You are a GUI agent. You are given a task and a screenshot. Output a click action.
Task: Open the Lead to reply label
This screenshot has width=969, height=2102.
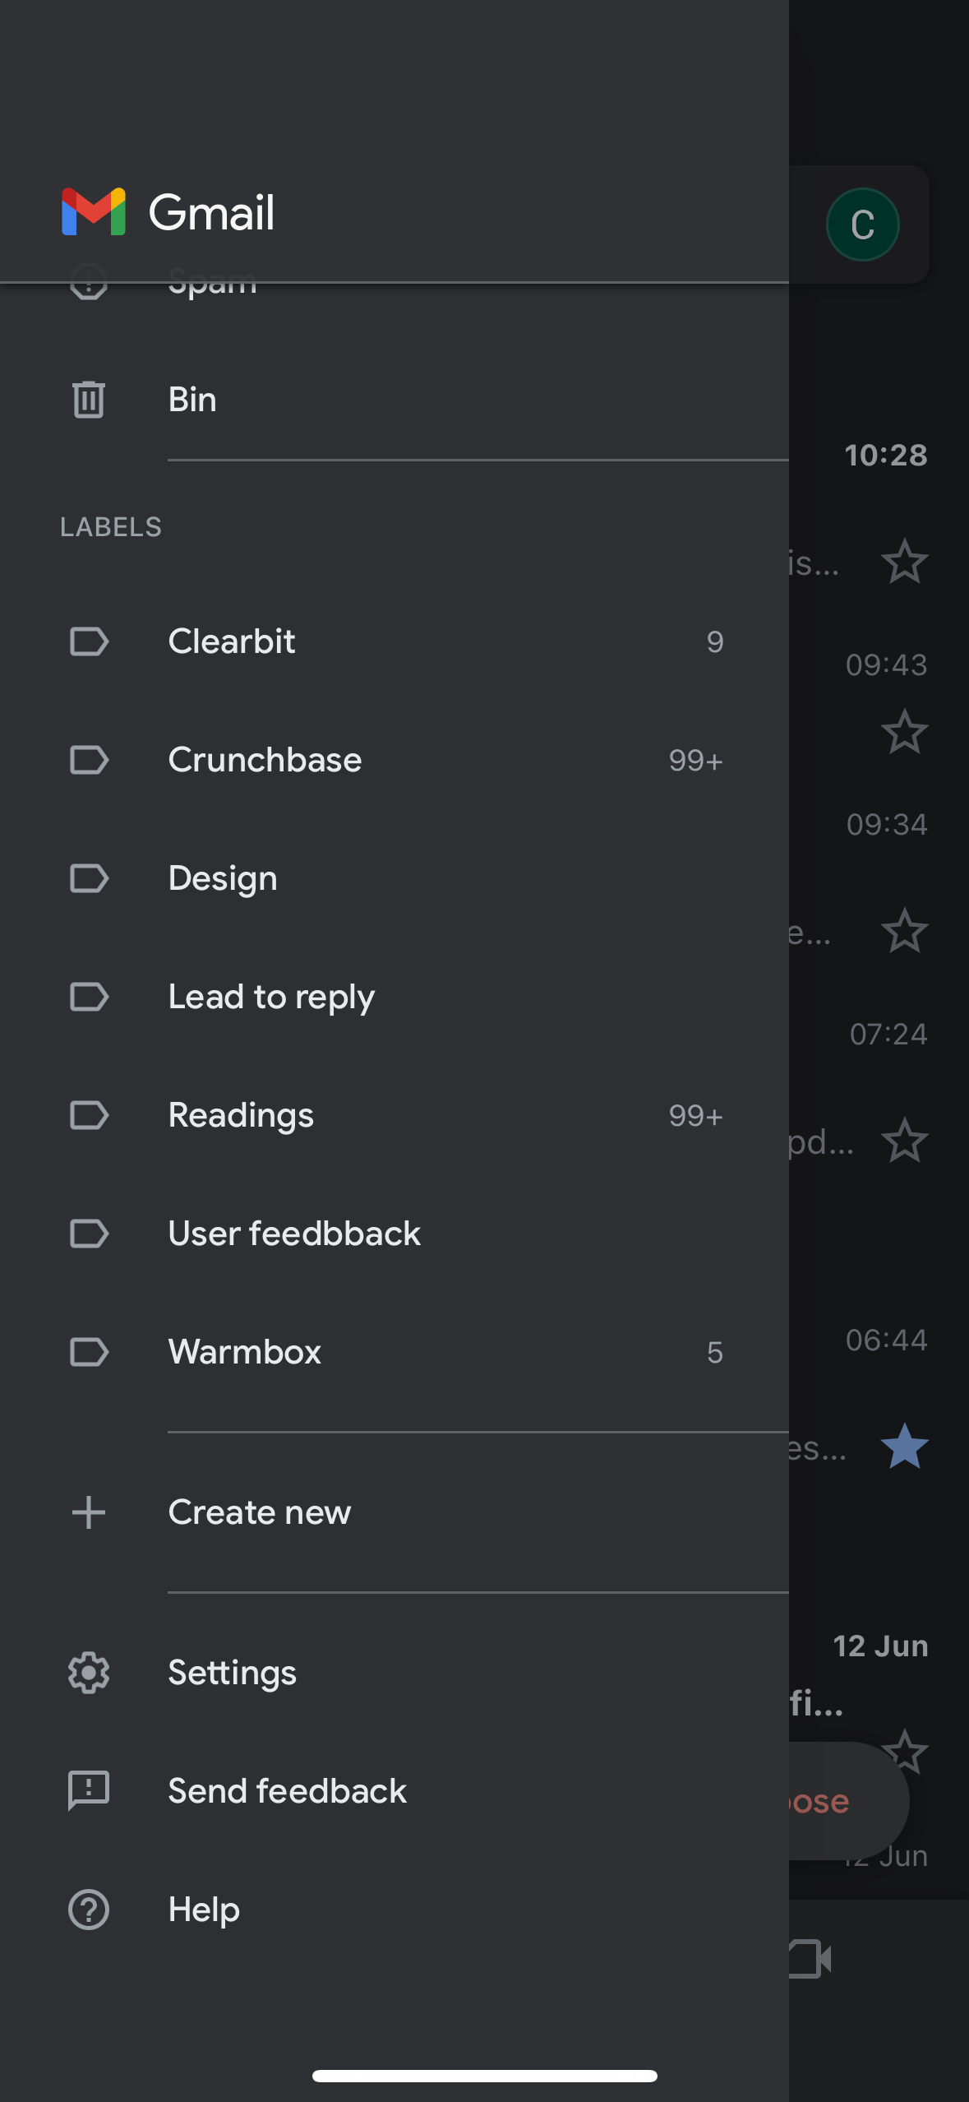pos(271,997)
